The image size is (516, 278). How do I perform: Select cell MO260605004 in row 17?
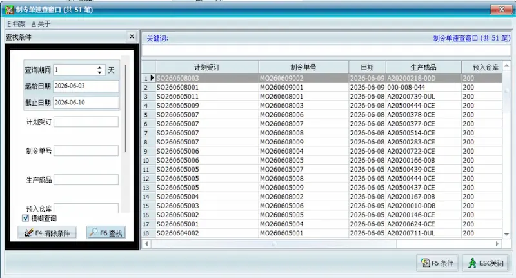(x=303, y=224)
